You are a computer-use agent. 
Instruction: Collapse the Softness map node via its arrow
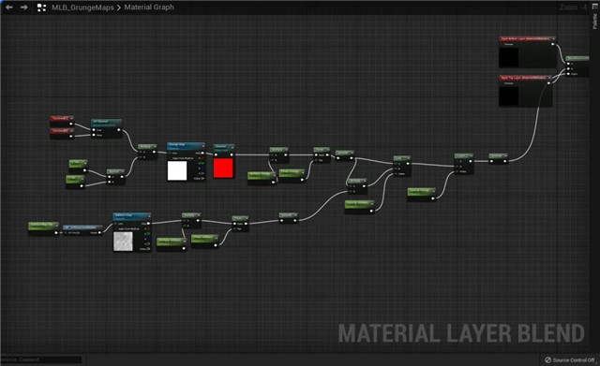[x=149, y=215]
